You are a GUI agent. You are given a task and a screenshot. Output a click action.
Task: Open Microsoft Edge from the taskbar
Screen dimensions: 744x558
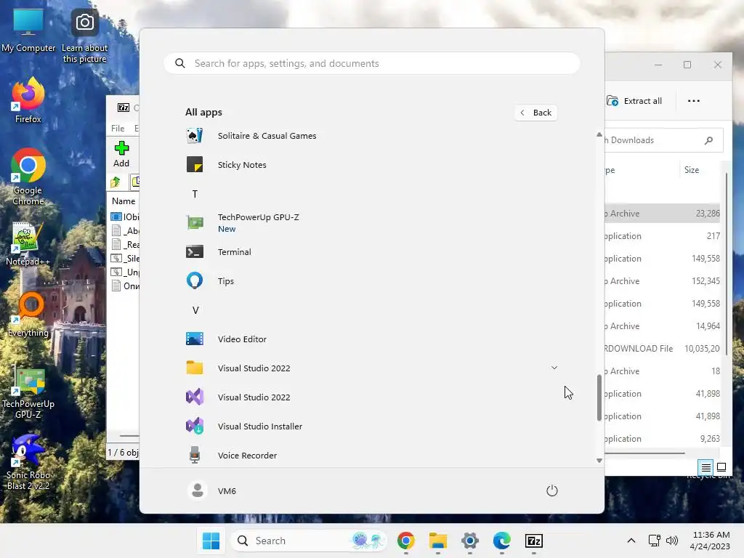[502, 541]
